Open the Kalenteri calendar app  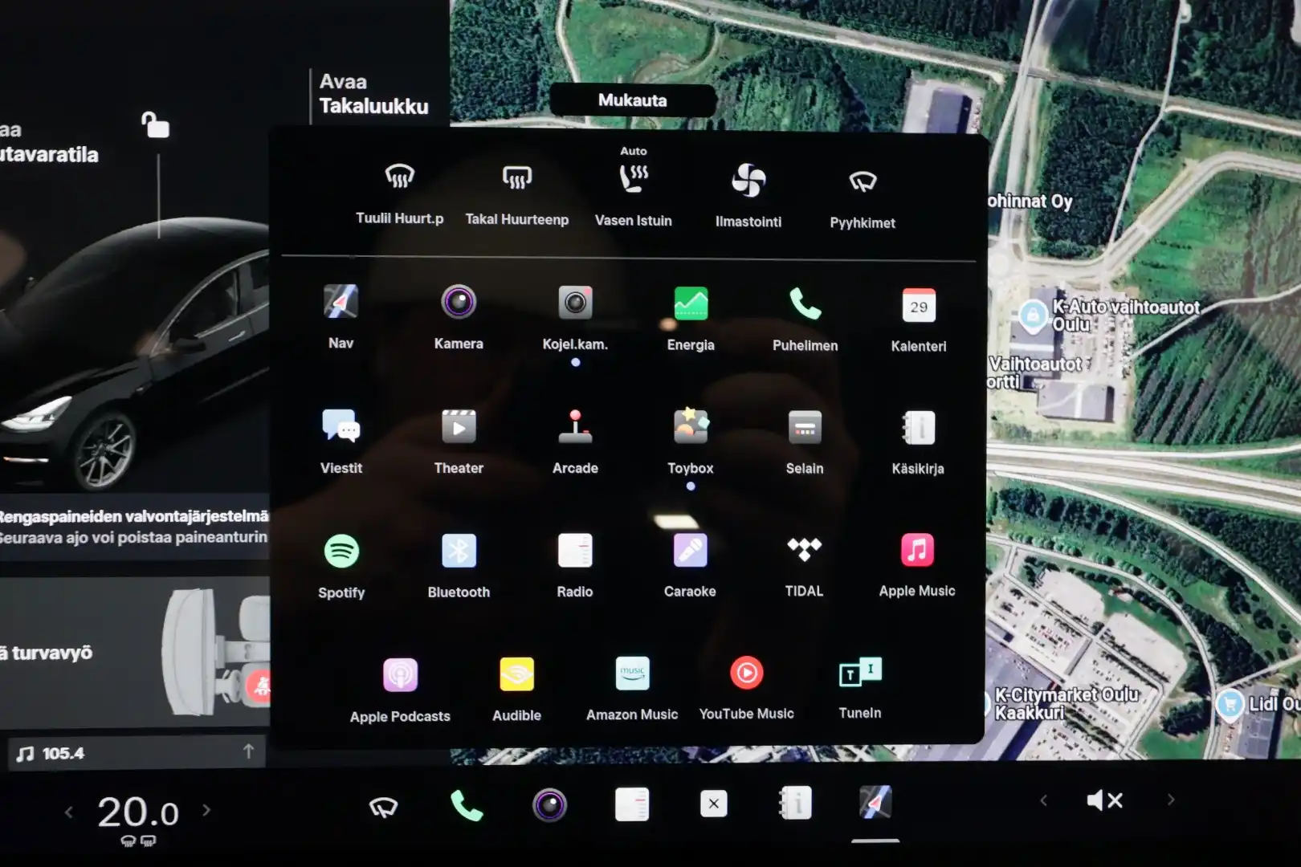tap(919, 306)
